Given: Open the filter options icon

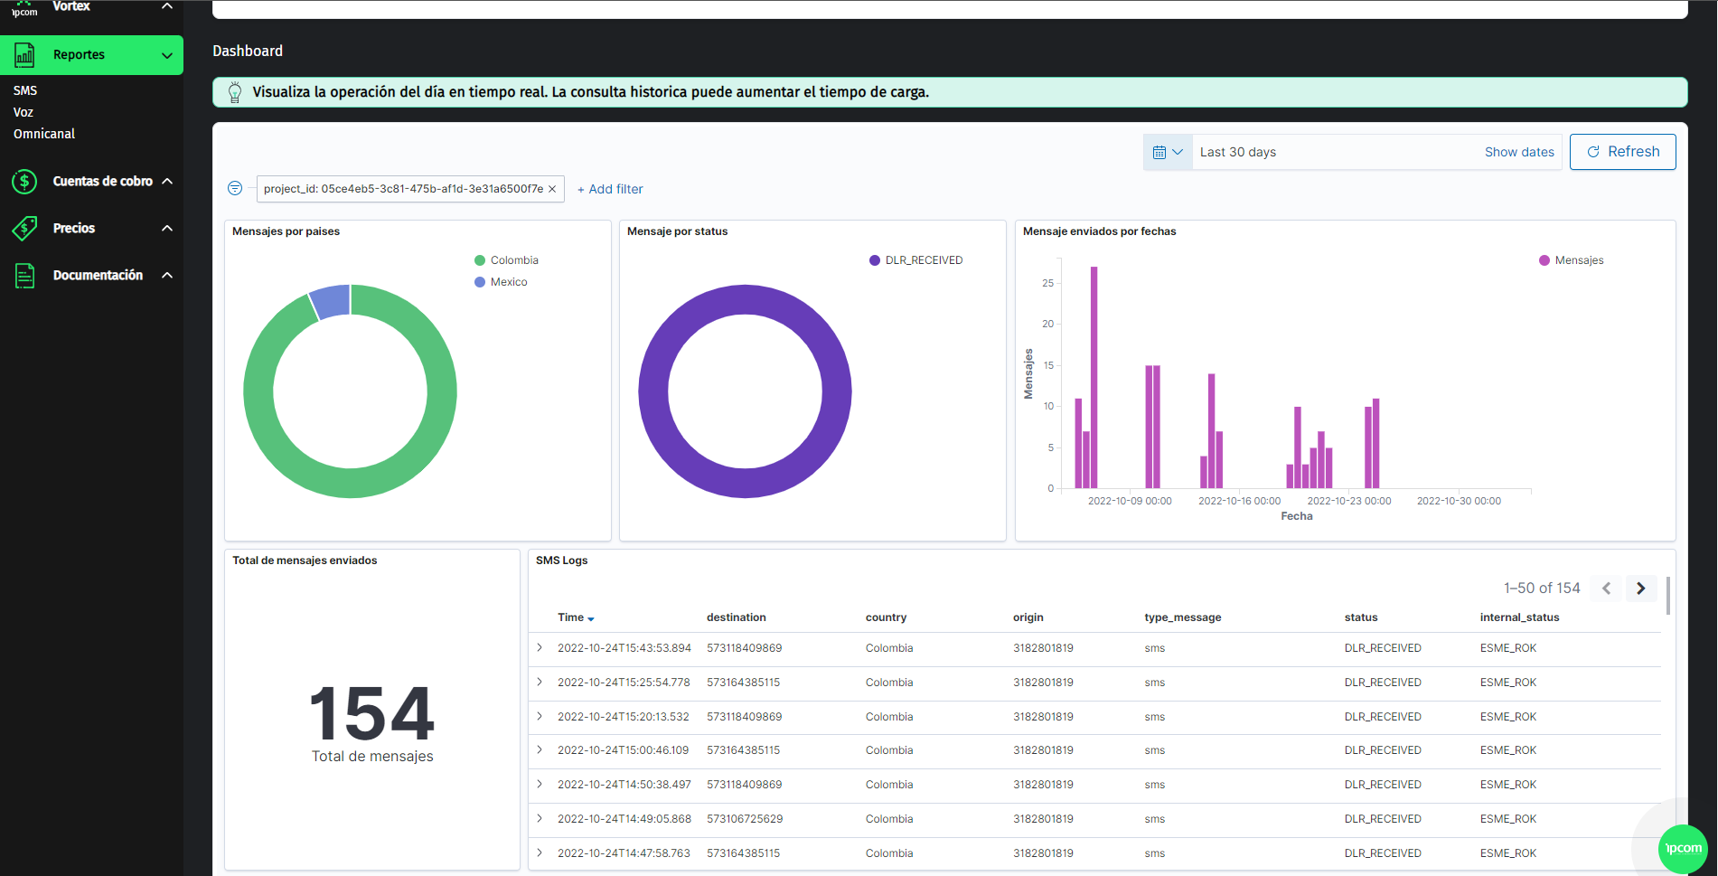Looking at the screenshot, I should [235, 188].
